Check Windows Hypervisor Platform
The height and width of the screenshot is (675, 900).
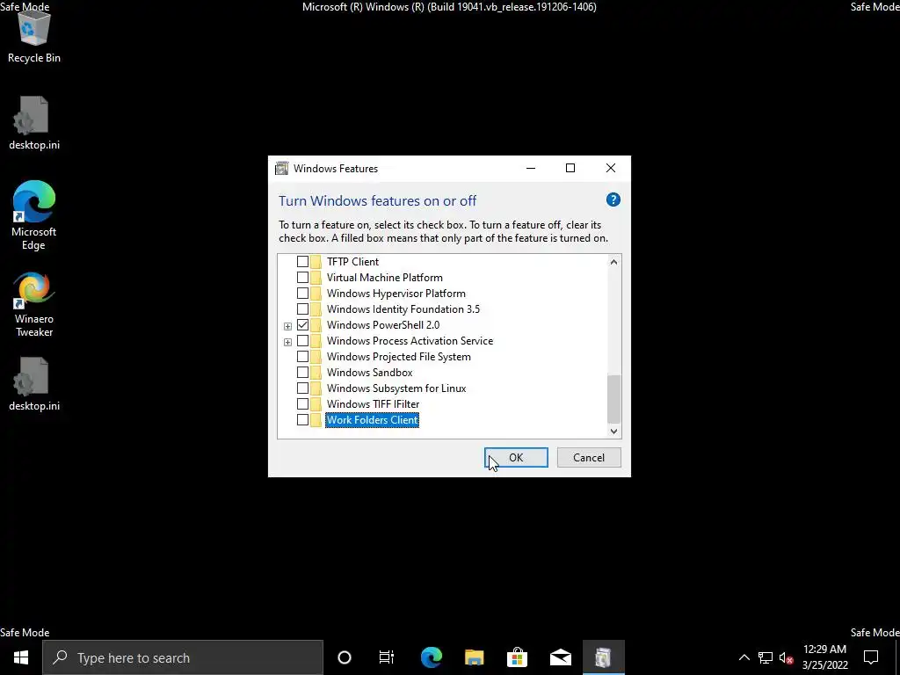pos(302,294)
